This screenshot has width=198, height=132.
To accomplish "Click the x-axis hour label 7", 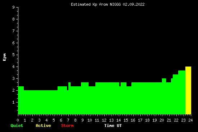I will 68,120.
